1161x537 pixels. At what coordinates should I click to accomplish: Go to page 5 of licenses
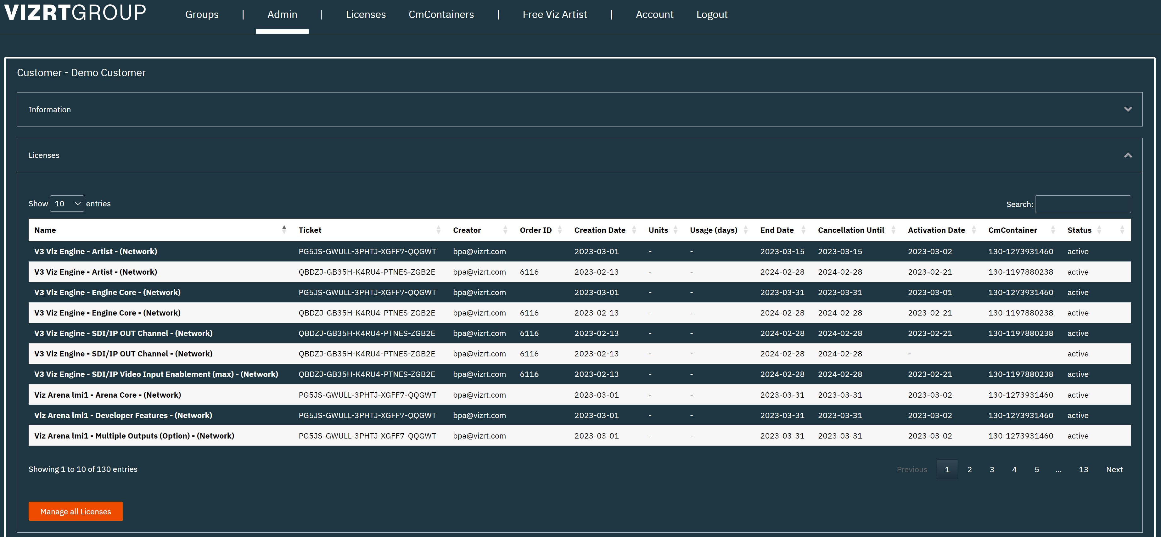(1037, 469)
